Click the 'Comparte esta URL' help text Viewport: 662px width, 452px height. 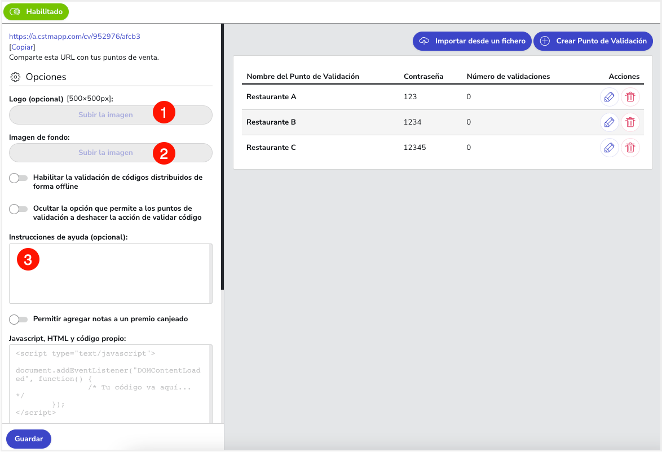[x=84, y=57]
